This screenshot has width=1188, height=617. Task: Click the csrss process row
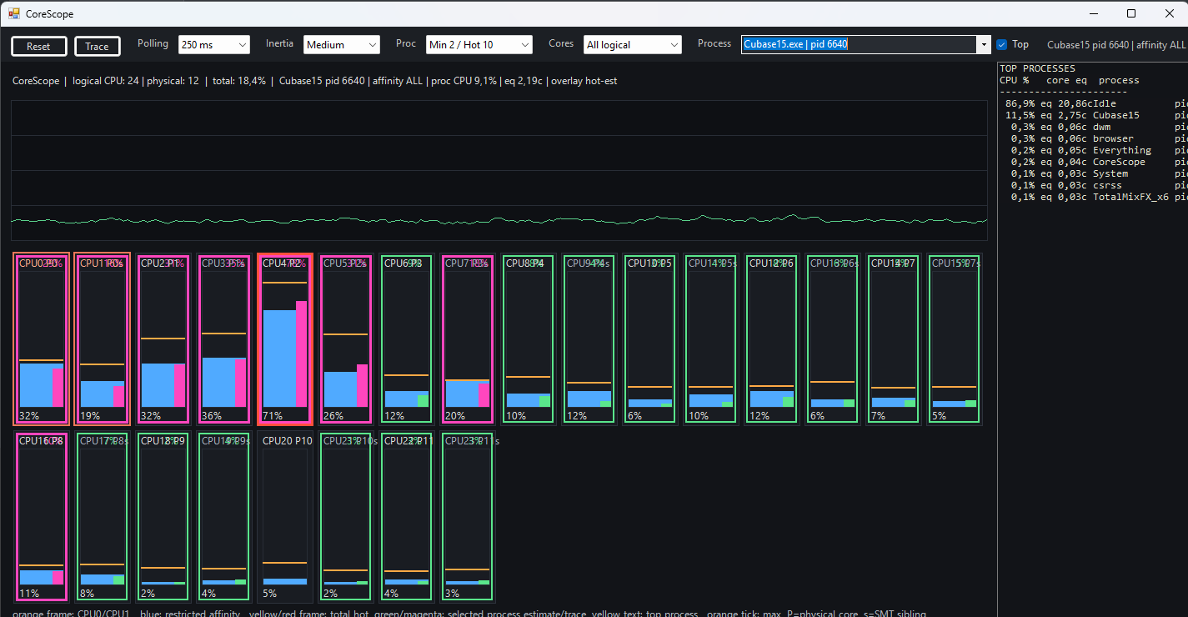pos(1093,185)
